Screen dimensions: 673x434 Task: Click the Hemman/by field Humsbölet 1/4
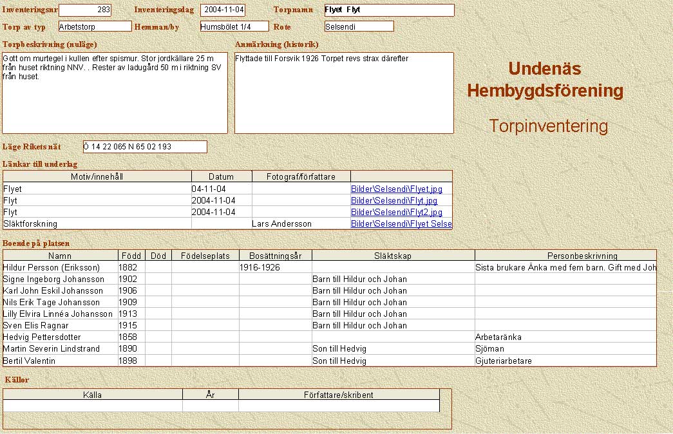[234, 26]
